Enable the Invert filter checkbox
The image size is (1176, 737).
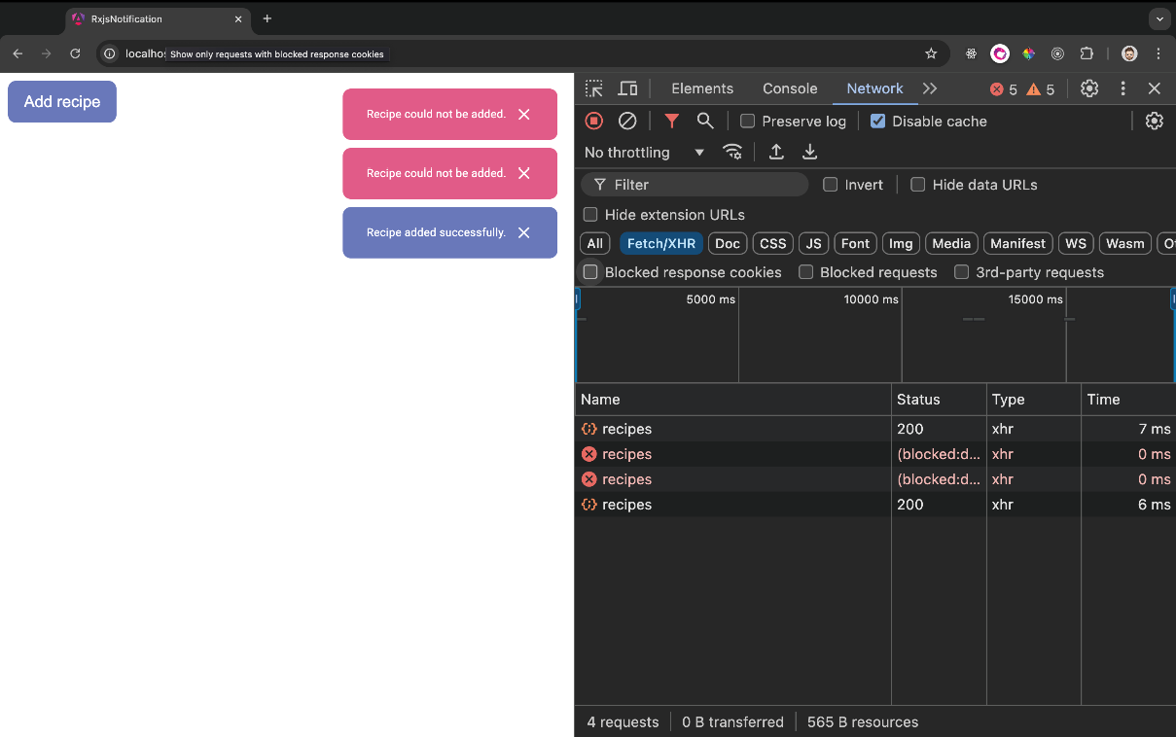point(830,184)
